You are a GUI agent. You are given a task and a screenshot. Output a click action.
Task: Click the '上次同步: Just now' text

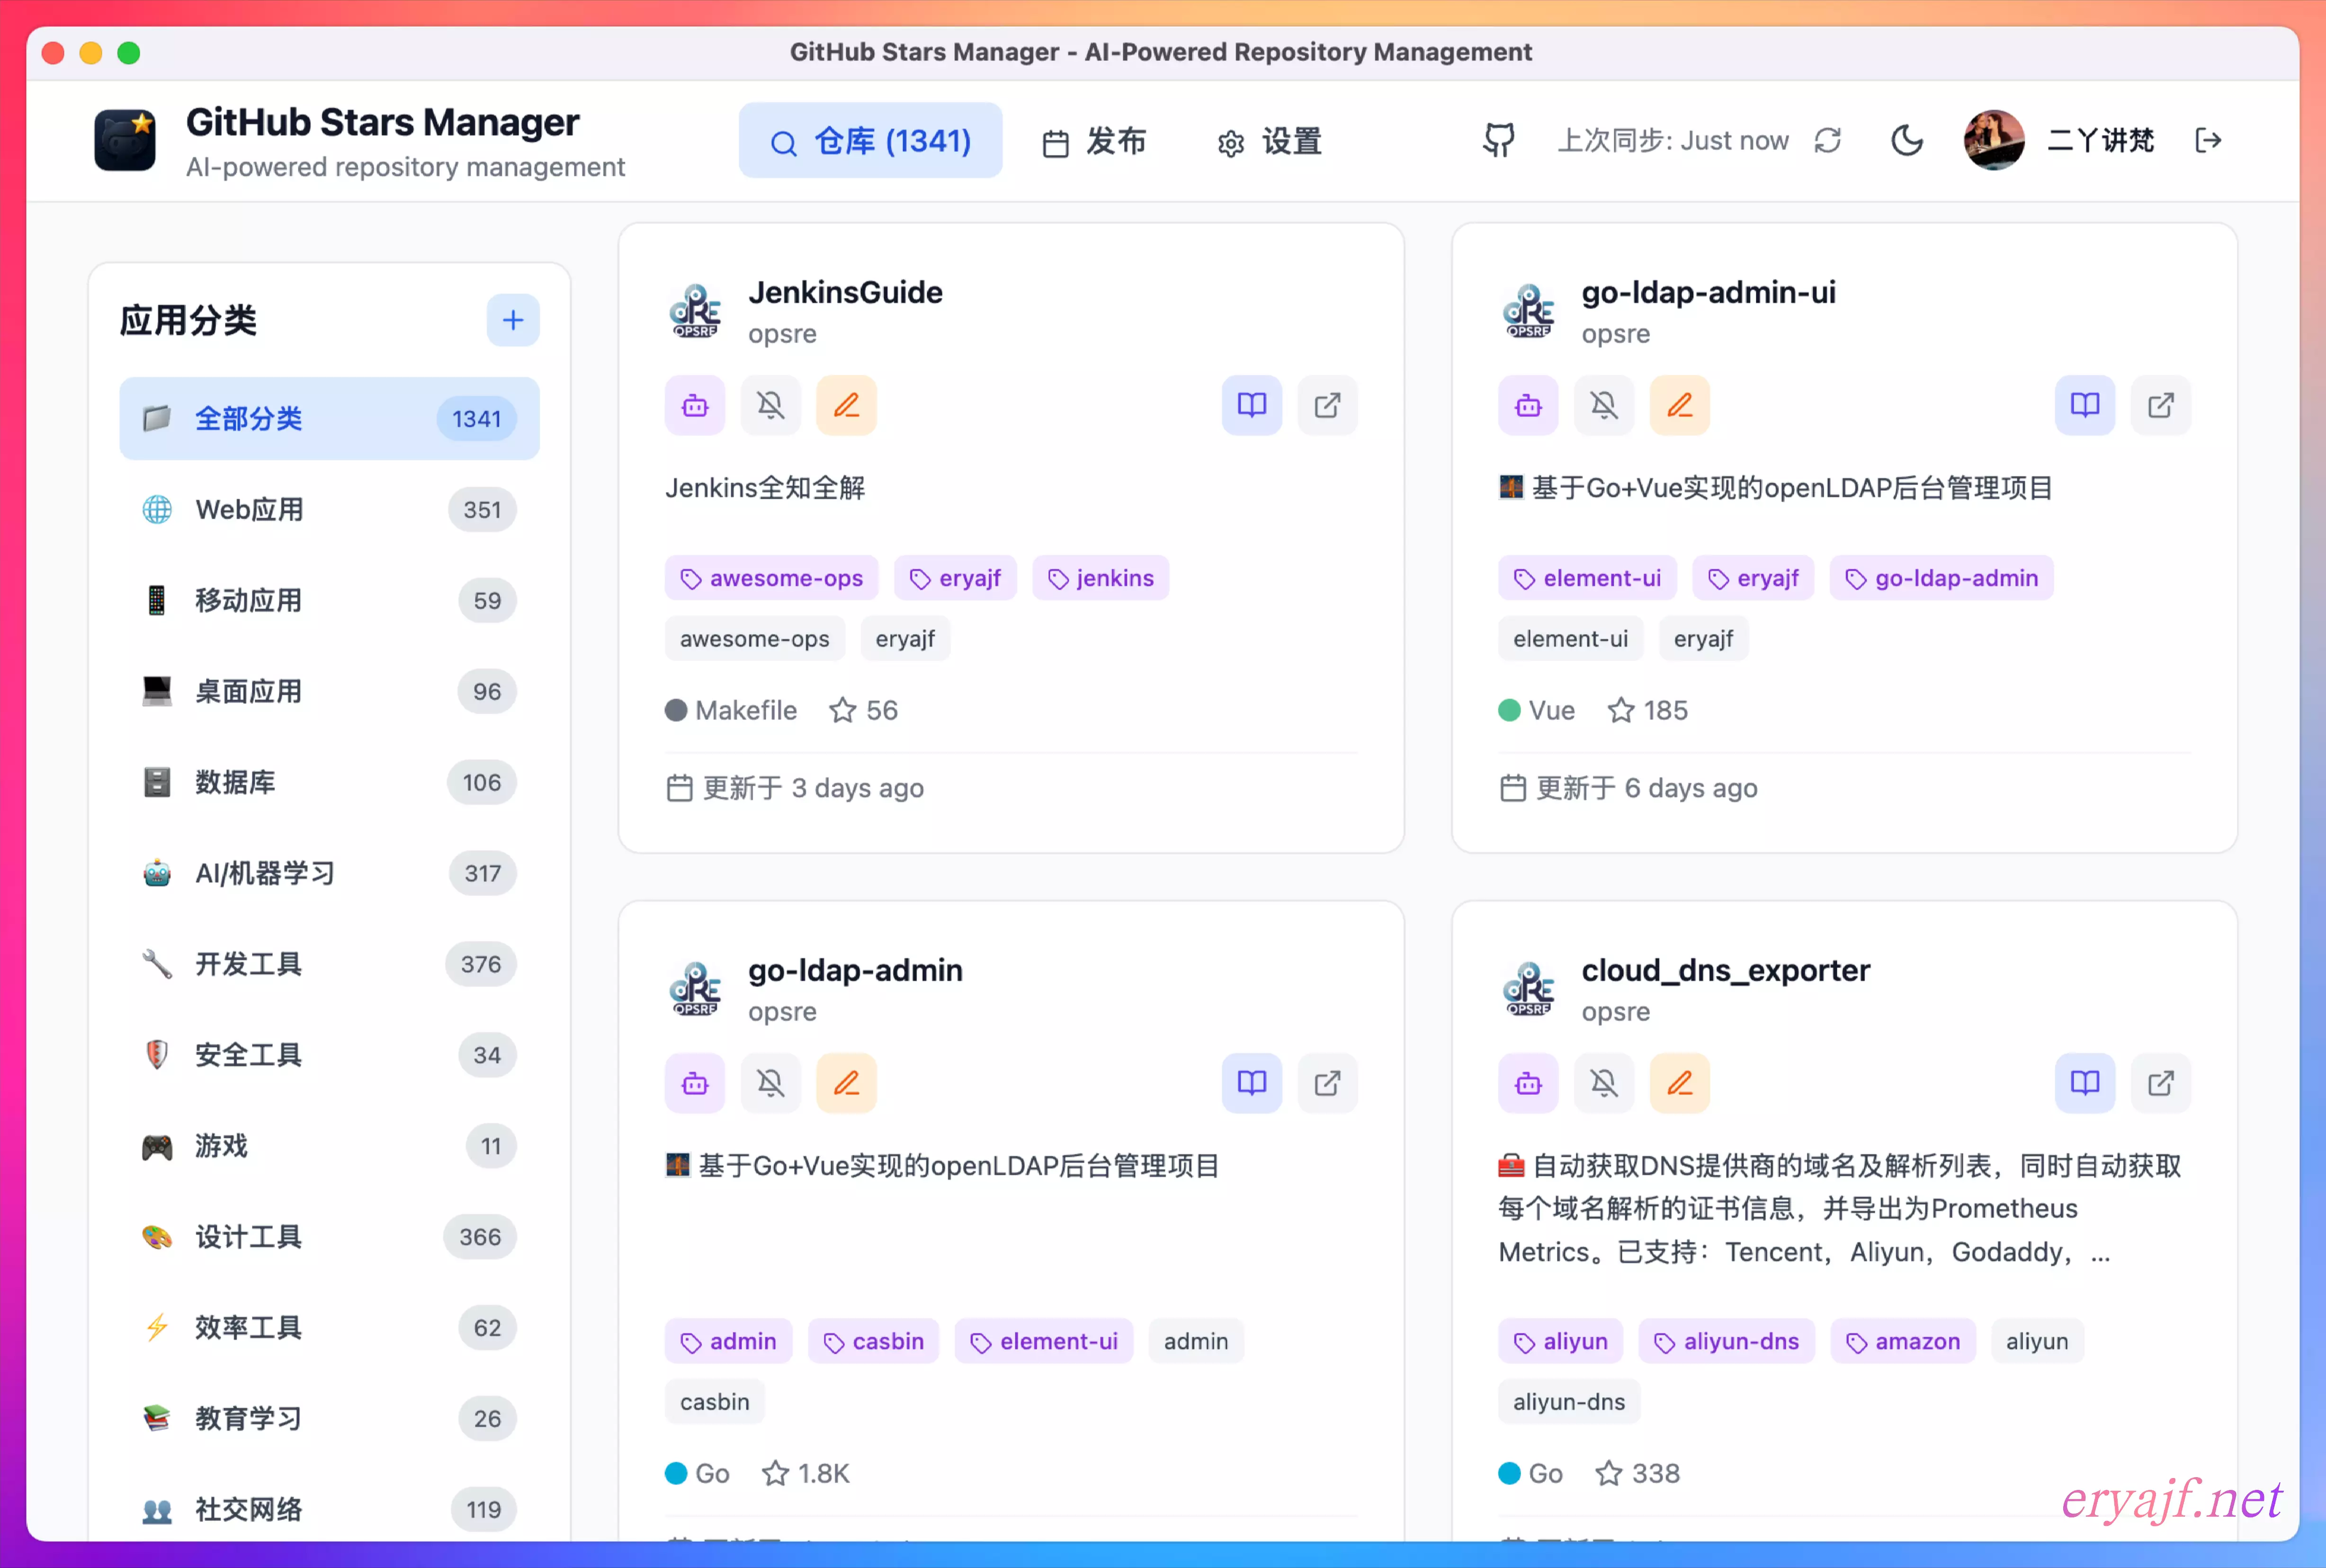pyautogui.click(x=1673, y=141)
